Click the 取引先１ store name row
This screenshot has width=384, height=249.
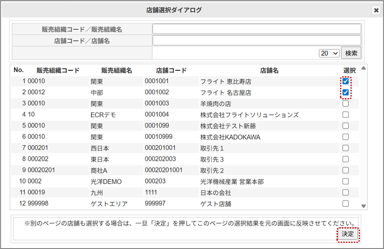coord(212,148)
